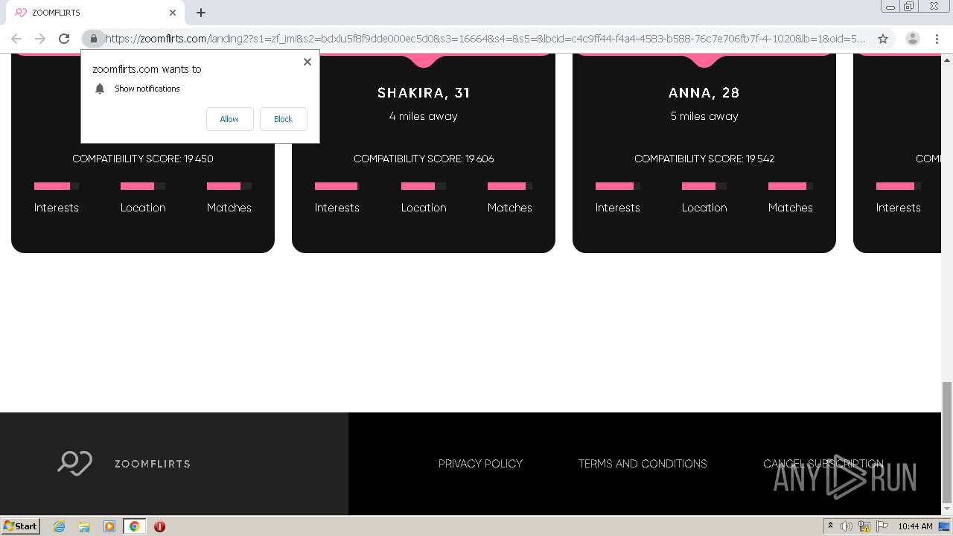This screenshot has height=536, width=953.
Task: Allow notifications from zoomflirts.com
Action: click(229, 119)
